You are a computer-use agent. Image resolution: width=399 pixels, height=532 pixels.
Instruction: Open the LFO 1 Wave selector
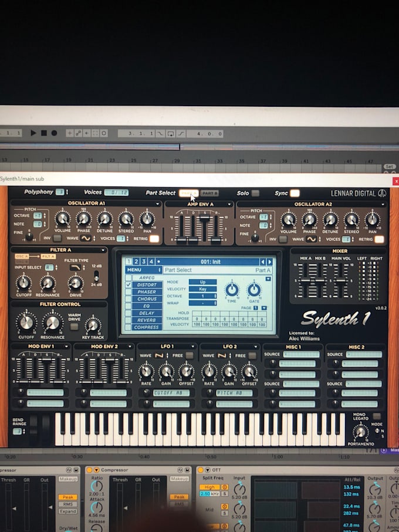pyautogui.click(x=159, y=355)
